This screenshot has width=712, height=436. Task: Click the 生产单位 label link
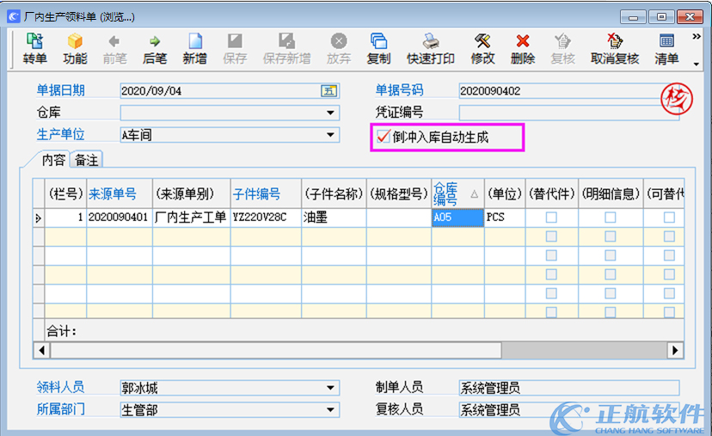60,134
